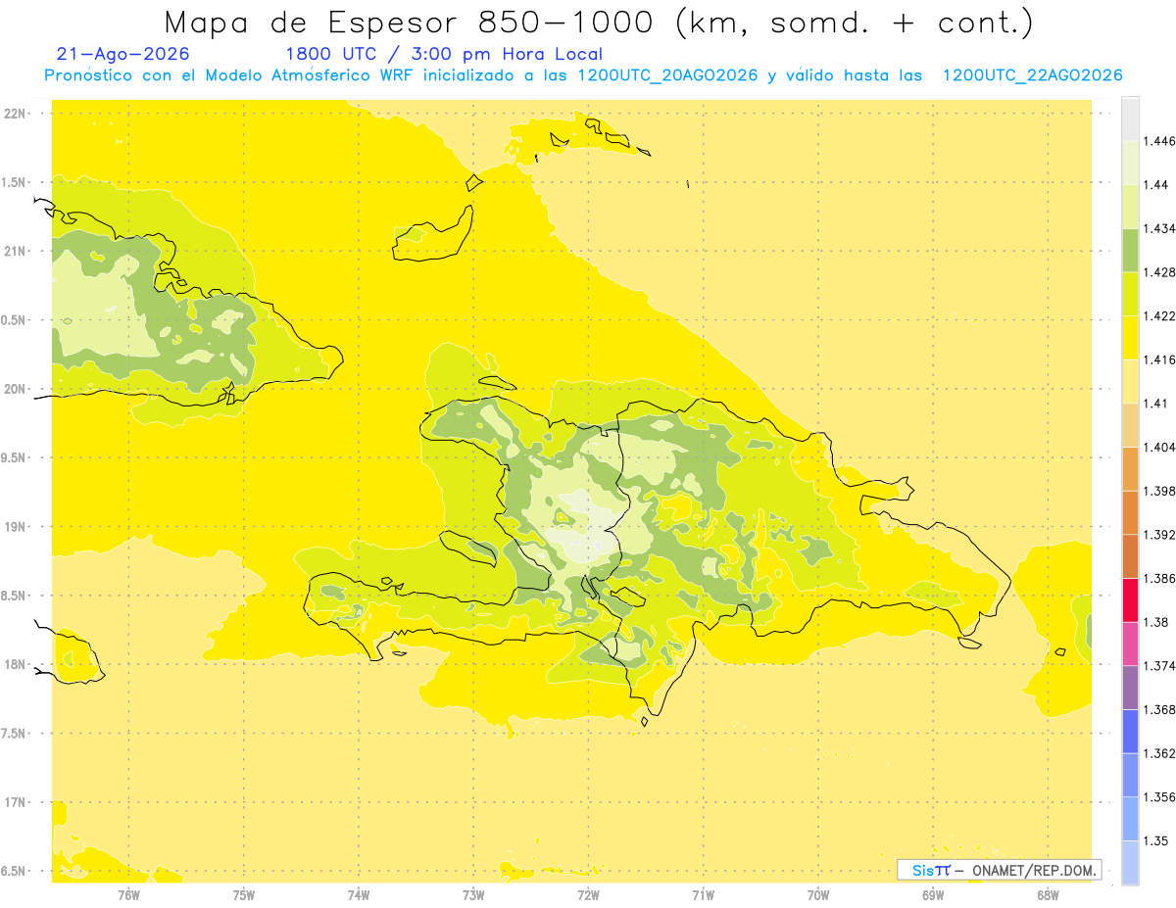Click the legend value '1.446'
Image resolution: width=1176 pixels, height=908 pixels.
tap(1160, 141)
